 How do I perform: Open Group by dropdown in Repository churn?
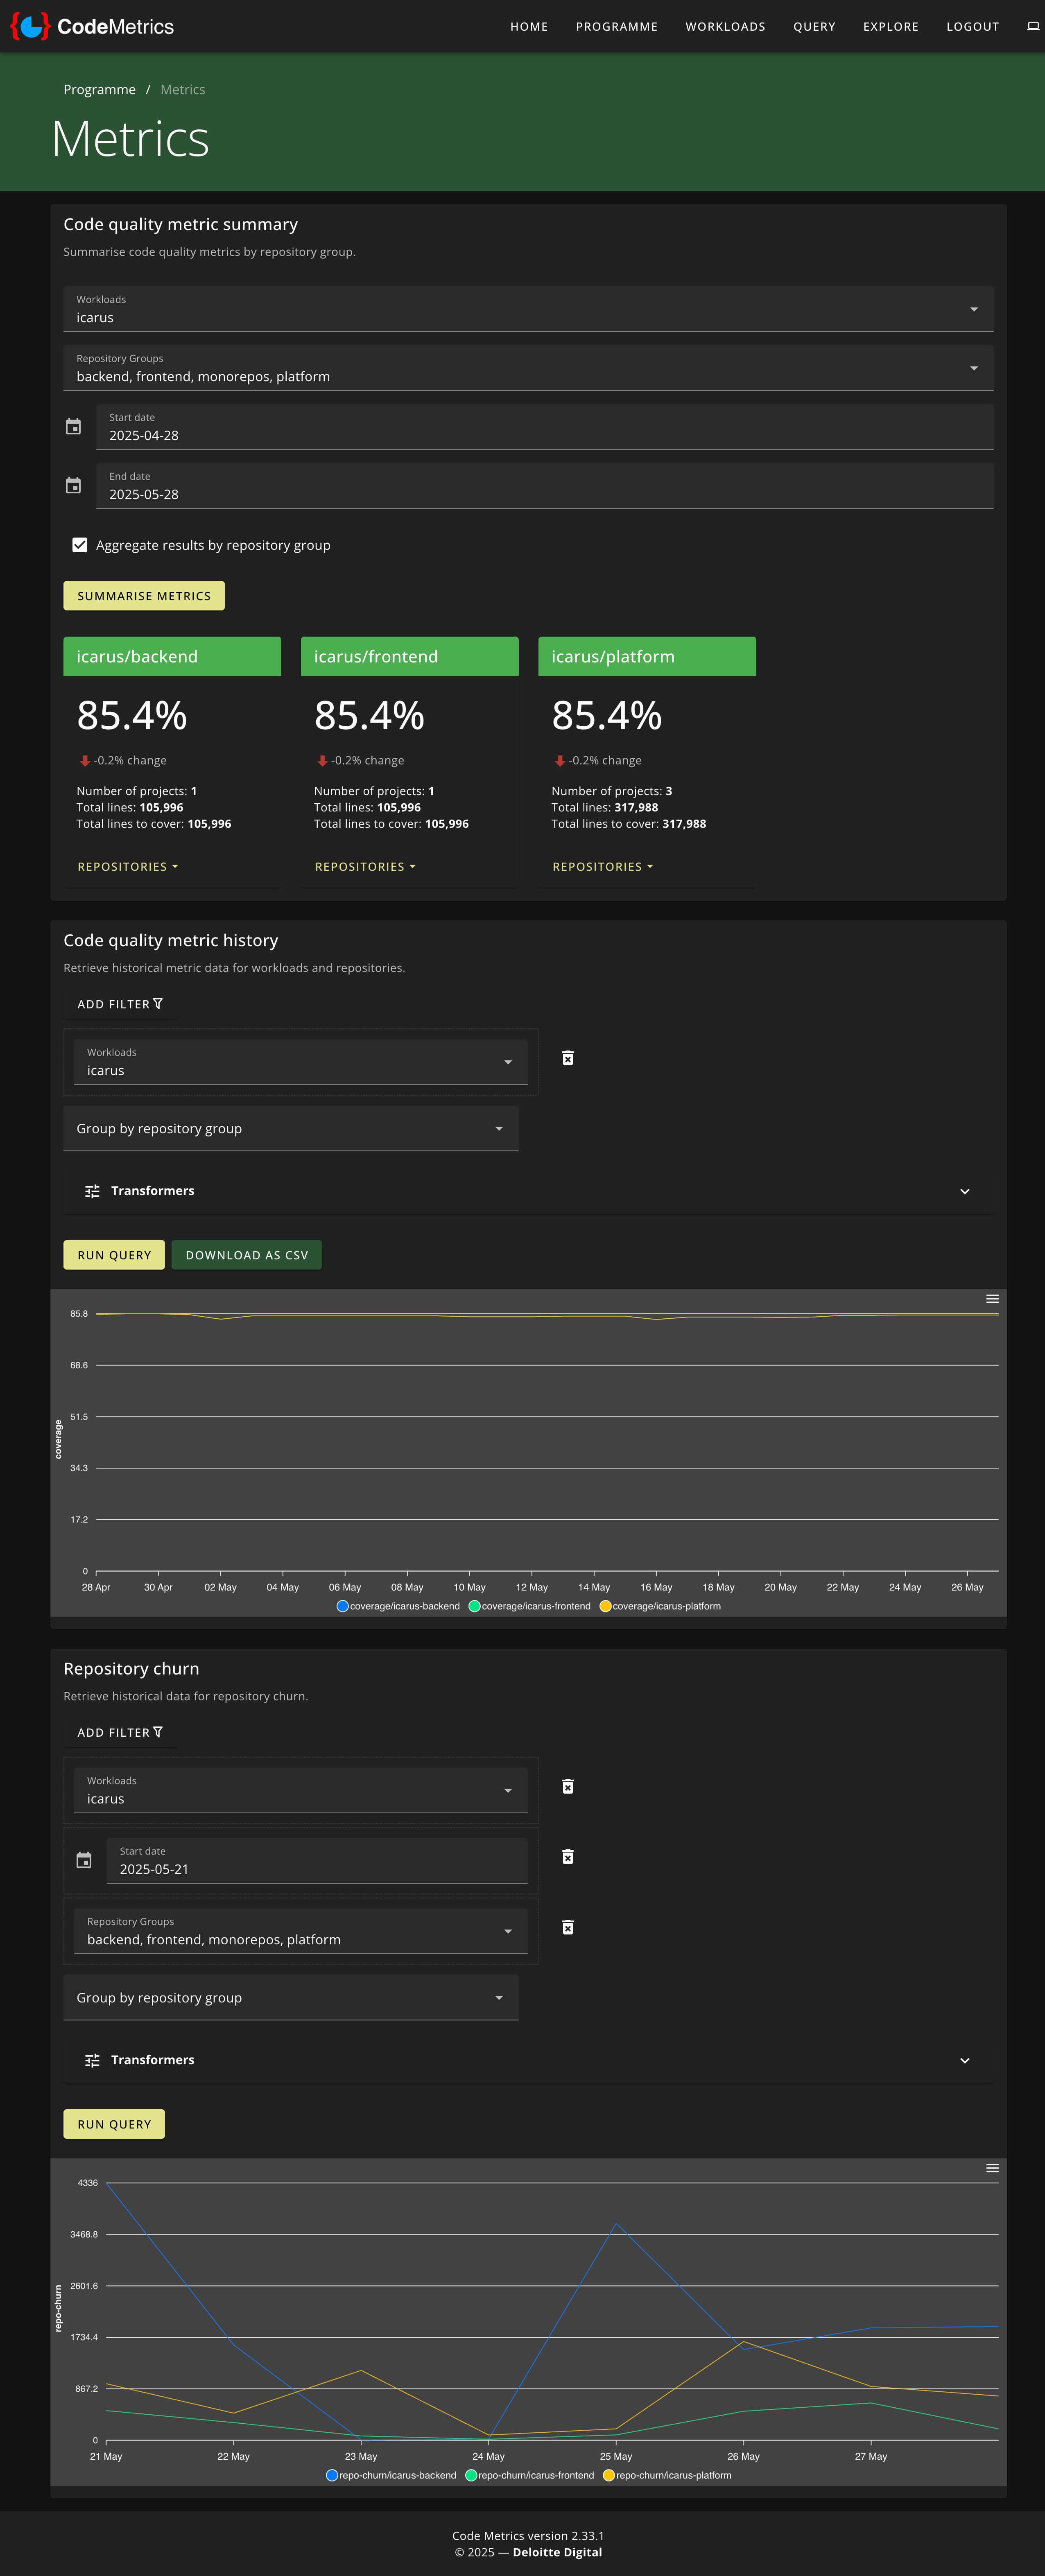(x=291, y=1998)
